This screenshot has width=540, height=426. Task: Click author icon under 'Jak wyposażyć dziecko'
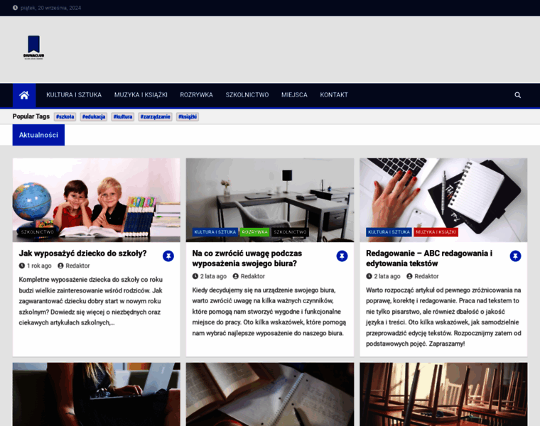pos(60,266)
